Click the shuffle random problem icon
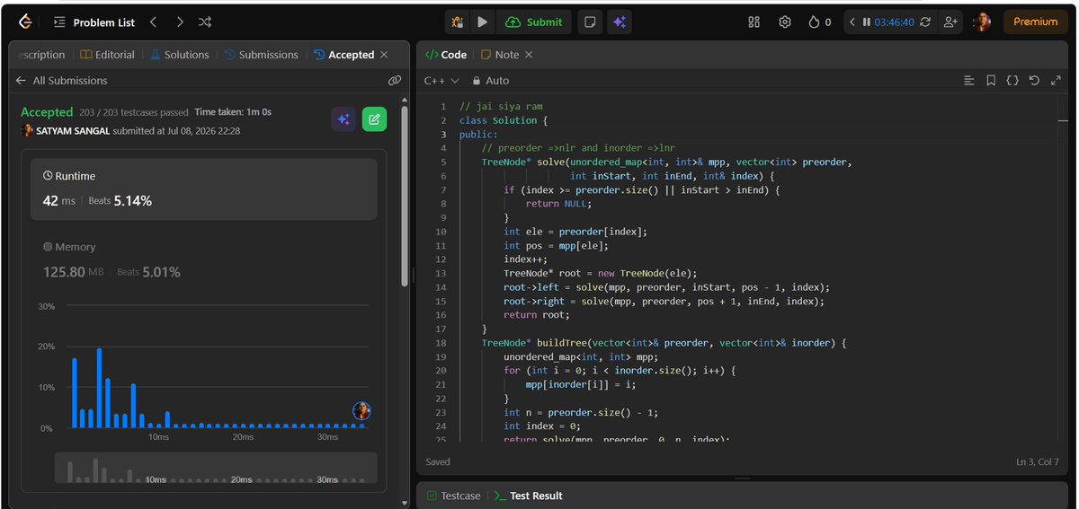The width and height of the screenshot is (1079, 509). pos(205,22)
